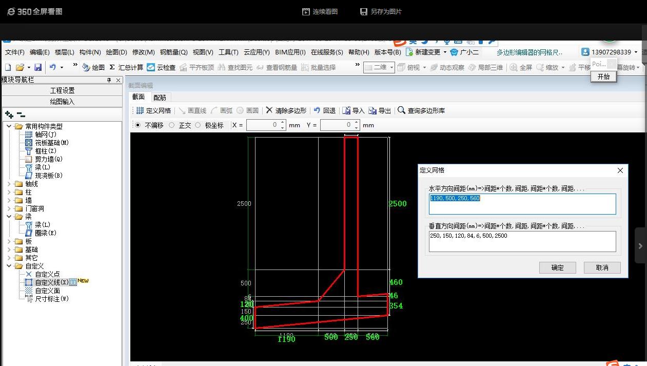The width and height of the screenshot is (647, 366).
Task: Click 连续看图 in the 360 viewer
Action: (x=320, y=11)
